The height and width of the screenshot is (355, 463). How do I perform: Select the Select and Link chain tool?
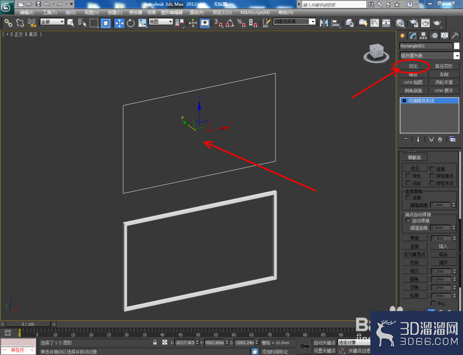(x=8, y=23)
